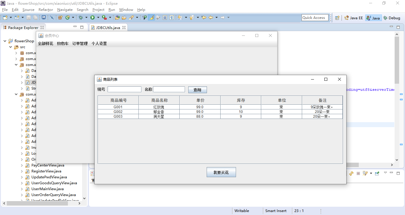Open the console view menu triangle

pos(385,172)
